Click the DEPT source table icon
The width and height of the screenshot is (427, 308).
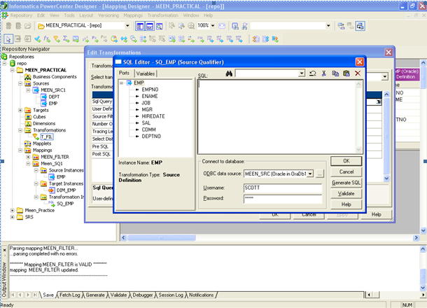click(43, 97)
